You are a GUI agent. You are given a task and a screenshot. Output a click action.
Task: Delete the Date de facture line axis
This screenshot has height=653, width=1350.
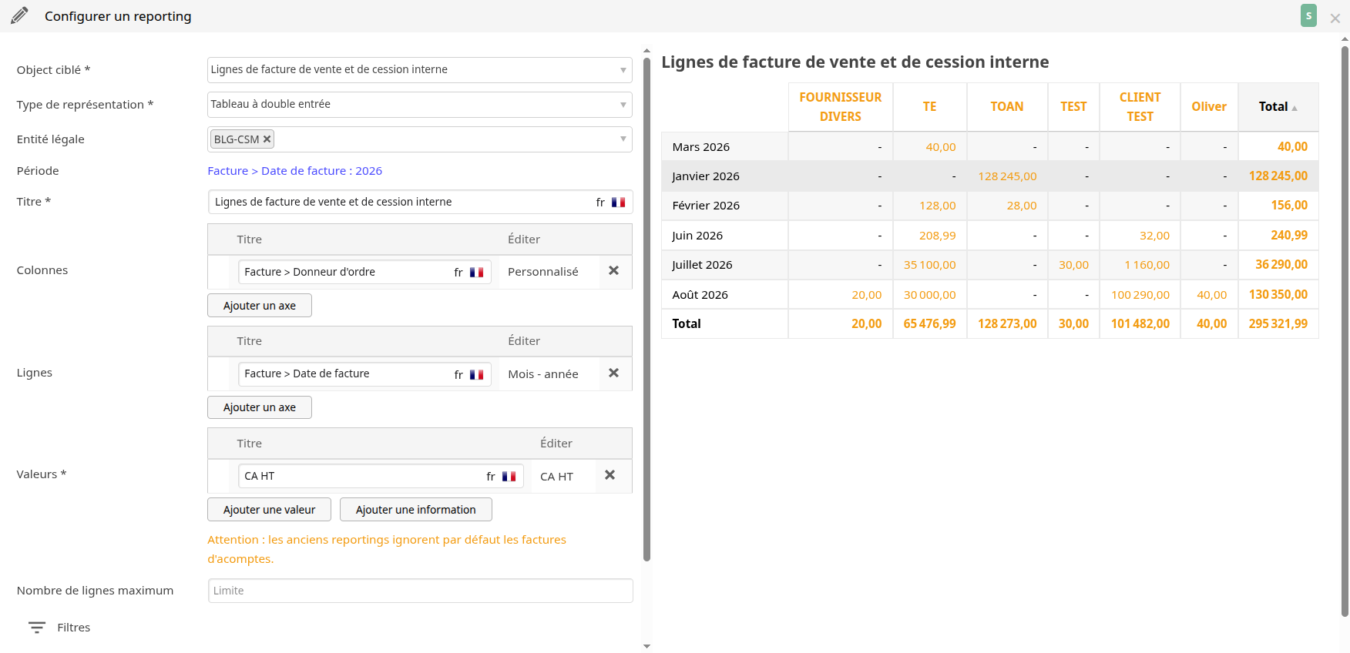coord(613,373)
